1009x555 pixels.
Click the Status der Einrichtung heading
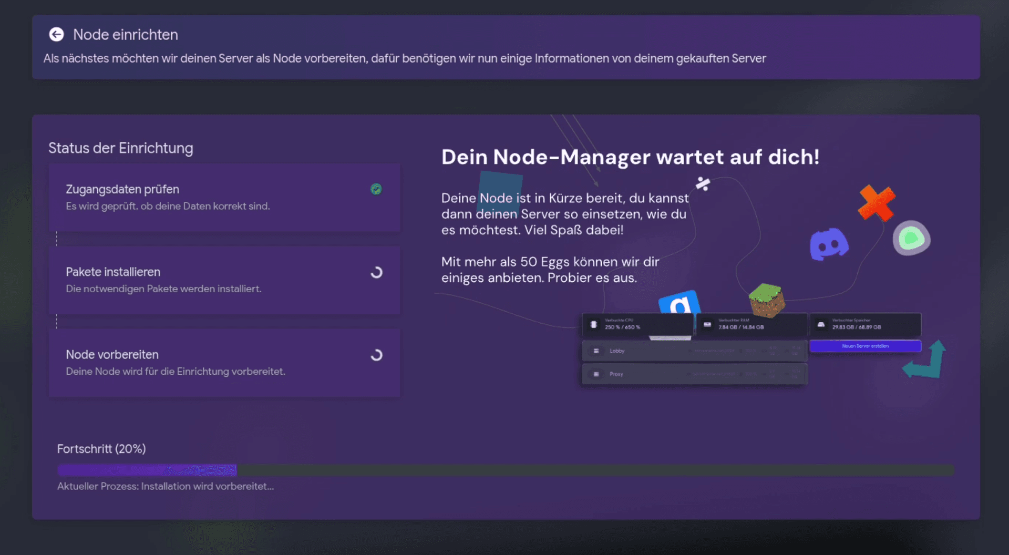click(x=121, y=148)
